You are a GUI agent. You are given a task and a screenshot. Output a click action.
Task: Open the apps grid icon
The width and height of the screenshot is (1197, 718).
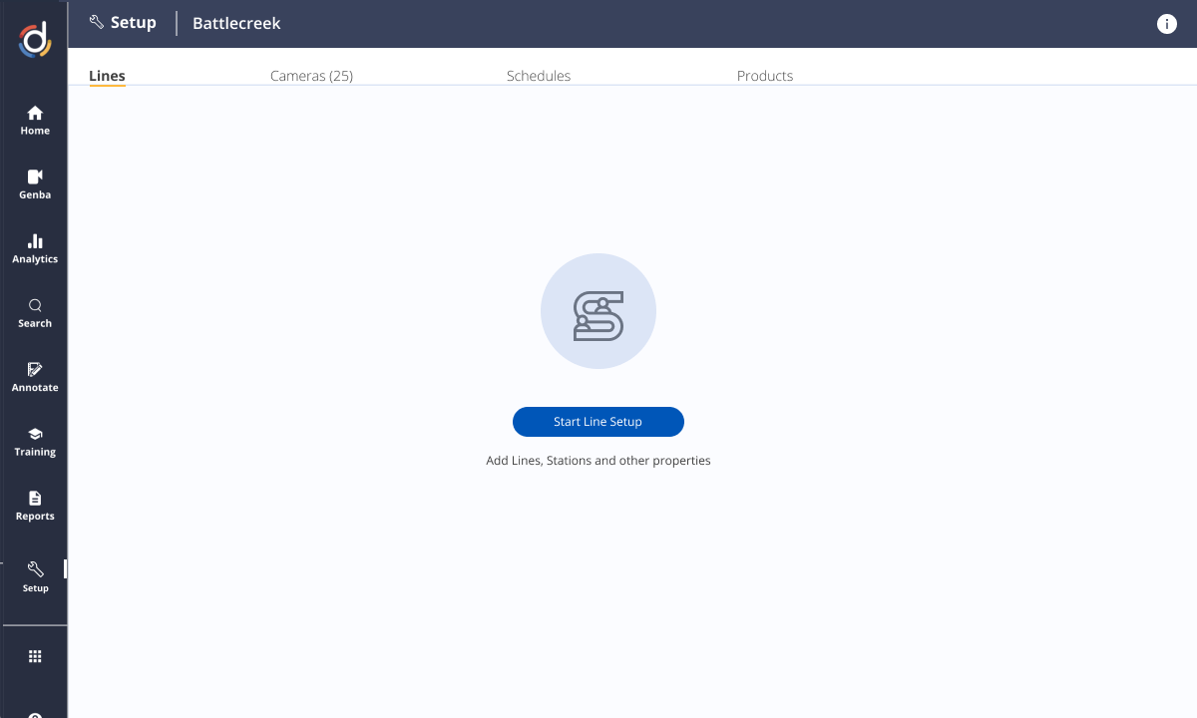[35, 656]
